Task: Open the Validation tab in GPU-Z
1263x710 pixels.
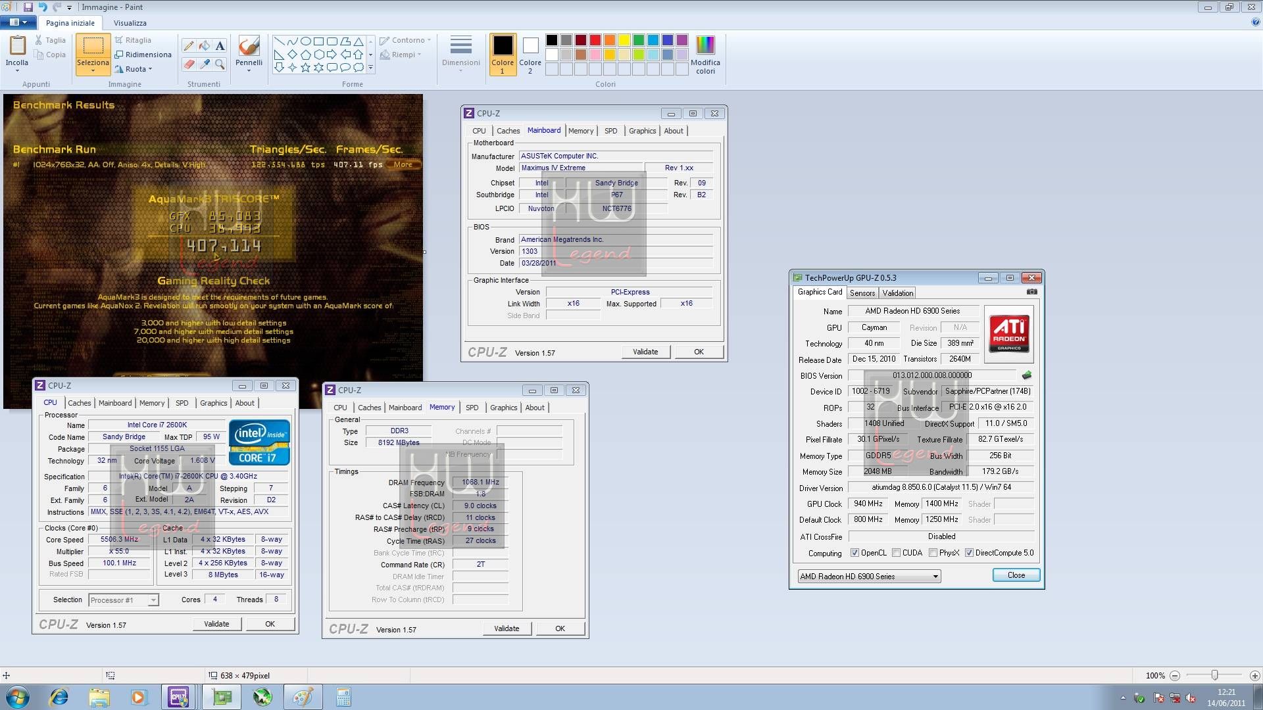Action: [897, 293]
